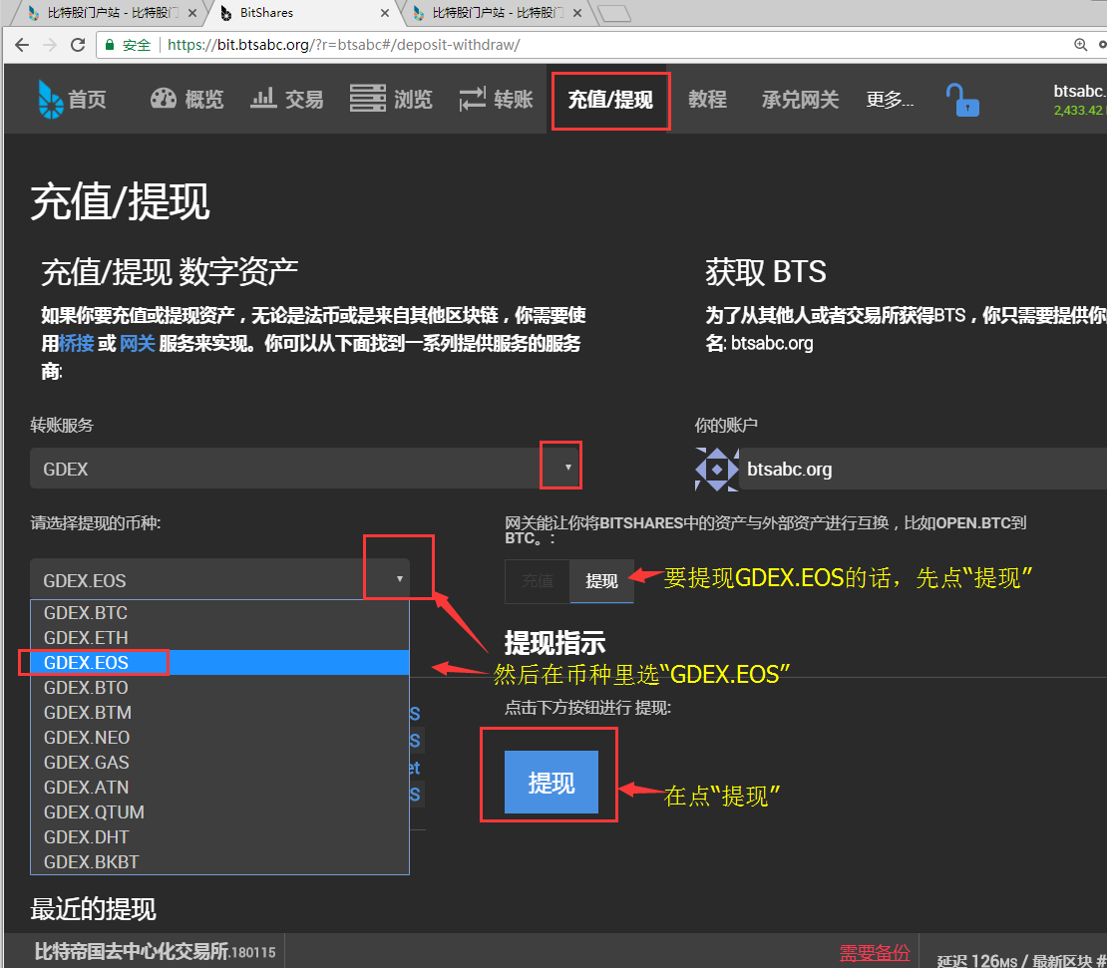Click the btsabc account name in header
Screen dimensions: 1107x968
tap(1079, 91)
